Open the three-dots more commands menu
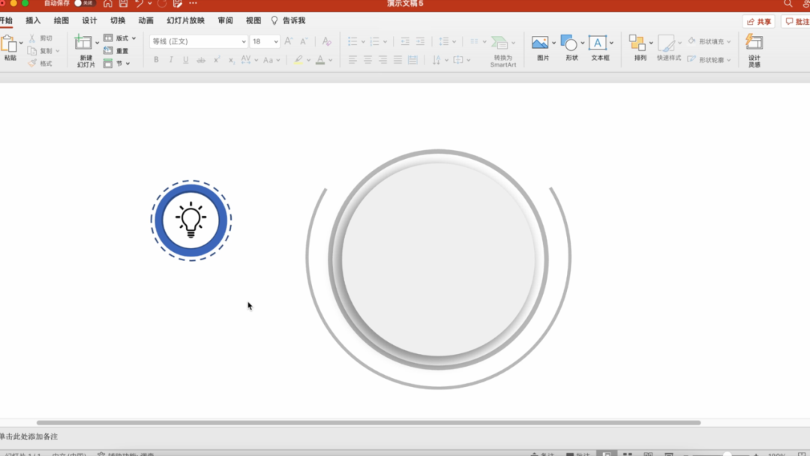The image size is (810, 456). click(x=193, y=3)
